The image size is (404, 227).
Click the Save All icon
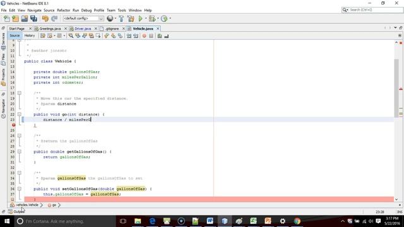(33, 18)
